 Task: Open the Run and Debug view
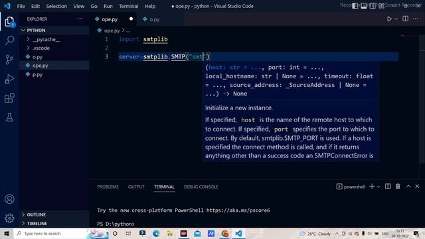click(x=9, y=79)
